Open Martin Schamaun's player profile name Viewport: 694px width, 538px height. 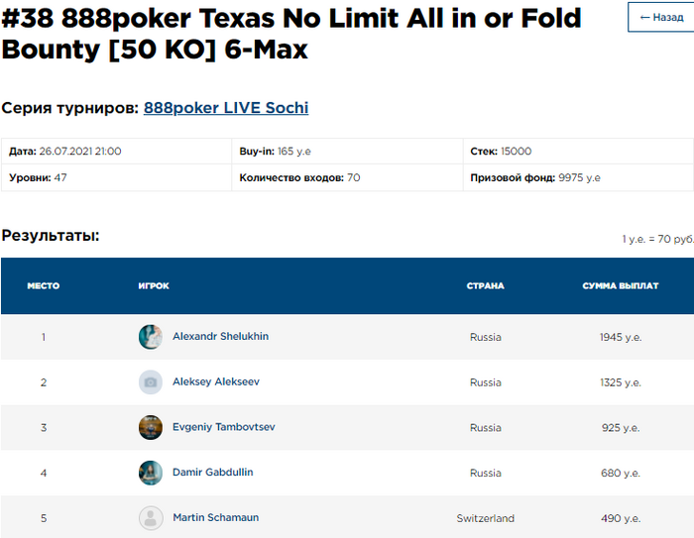point(216,518)
